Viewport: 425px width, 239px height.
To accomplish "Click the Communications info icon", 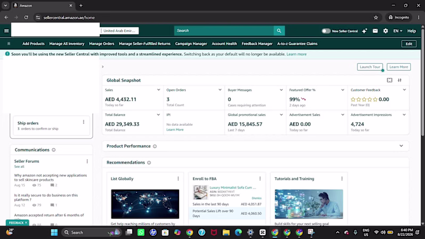I will point(54,150).
